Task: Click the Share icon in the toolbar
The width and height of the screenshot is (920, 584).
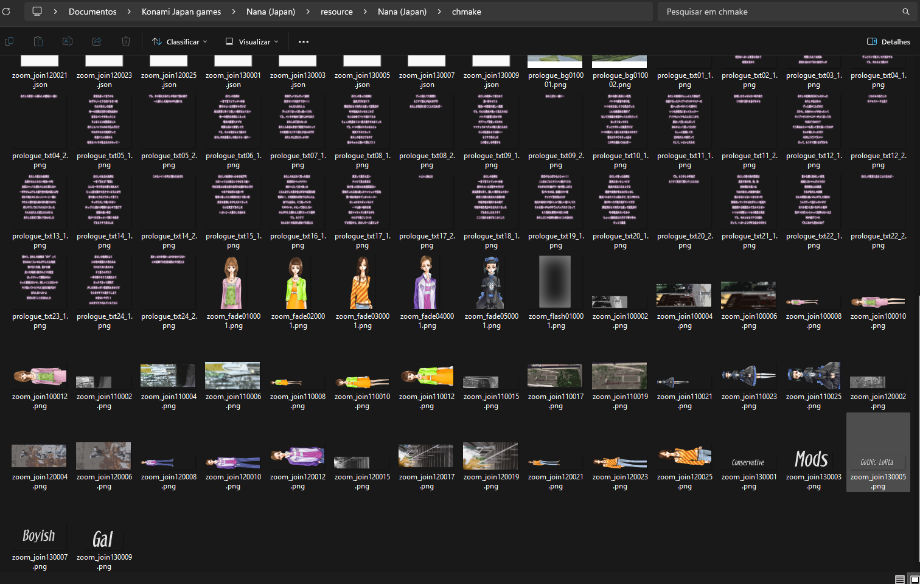Action: pyautogui.click(x=97, y=41)
